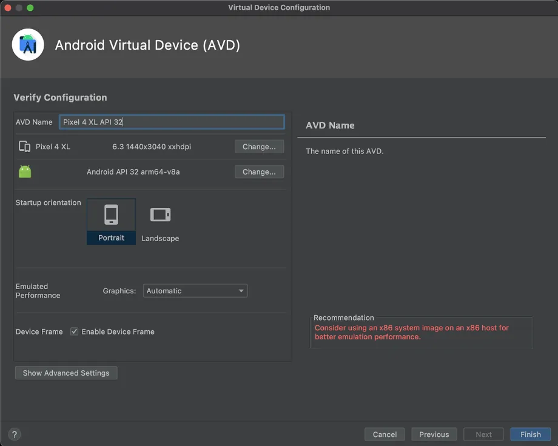
Task: Click the 'Device Frame' label
Action: coord(39,331)
